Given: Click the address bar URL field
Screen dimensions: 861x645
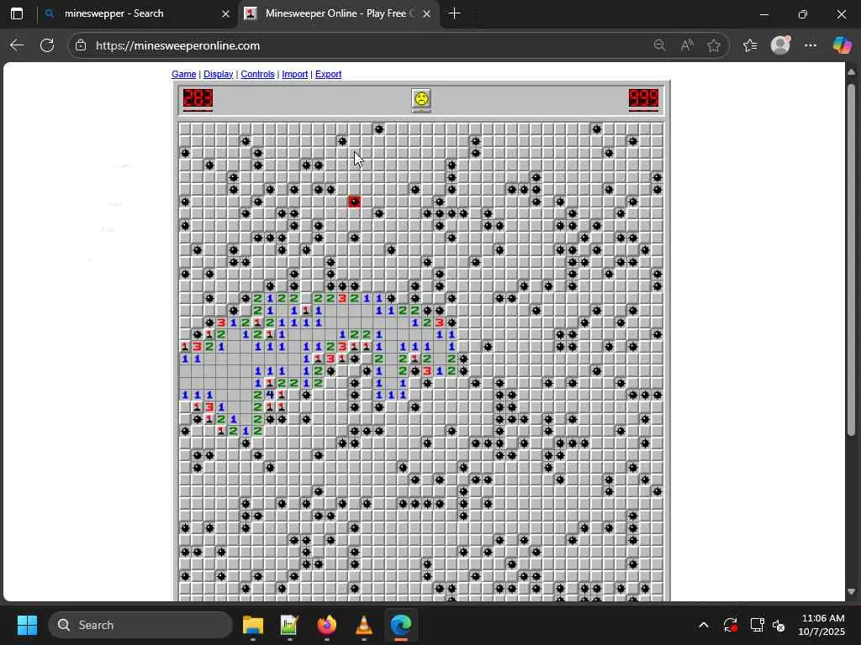Looking at the screenshot, I should [x=362, y=45].
